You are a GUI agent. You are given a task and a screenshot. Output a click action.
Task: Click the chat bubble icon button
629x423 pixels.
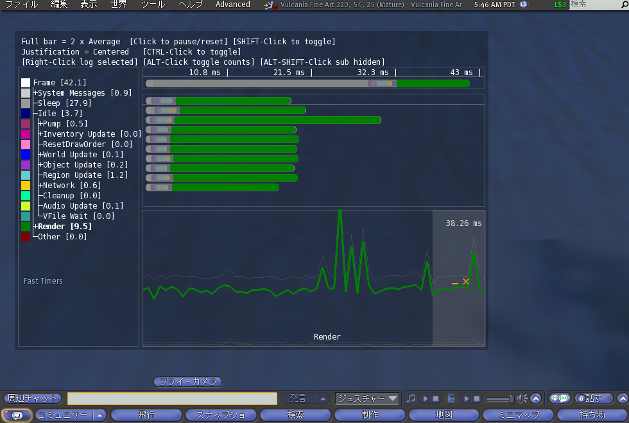pos(17,415)
